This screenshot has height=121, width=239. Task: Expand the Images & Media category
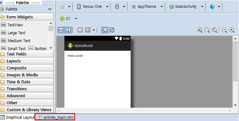click(x=27, y=75)
